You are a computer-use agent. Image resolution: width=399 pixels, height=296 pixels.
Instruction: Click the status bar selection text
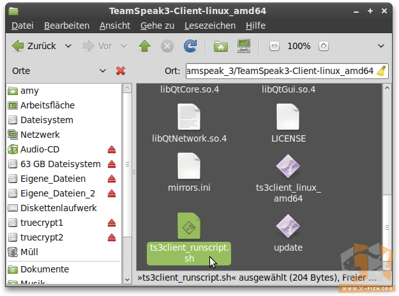(x=257, y=277)
